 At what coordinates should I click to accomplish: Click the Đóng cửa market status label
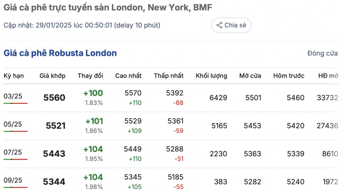322,53
